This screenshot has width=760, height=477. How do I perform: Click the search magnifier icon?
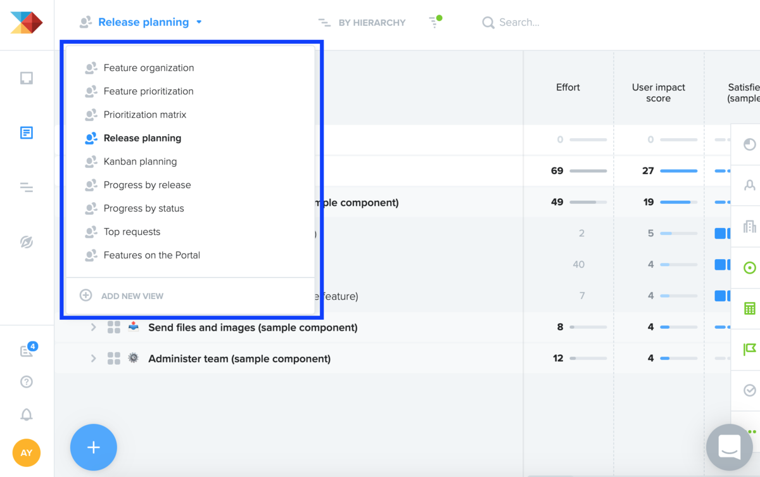(488, 23)
